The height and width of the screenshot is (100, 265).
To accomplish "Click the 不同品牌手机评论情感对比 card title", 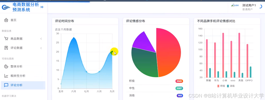I will [x=216, y=21].
